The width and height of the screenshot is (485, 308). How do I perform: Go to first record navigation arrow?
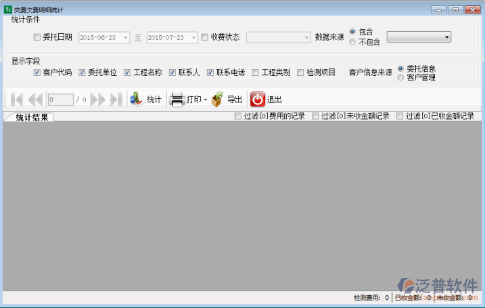[17, 100]
